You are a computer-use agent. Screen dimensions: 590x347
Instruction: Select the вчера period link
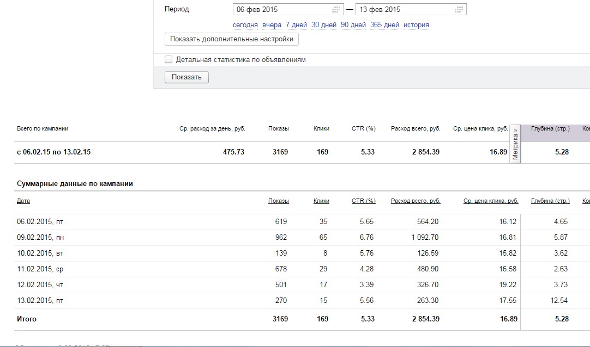272,25
